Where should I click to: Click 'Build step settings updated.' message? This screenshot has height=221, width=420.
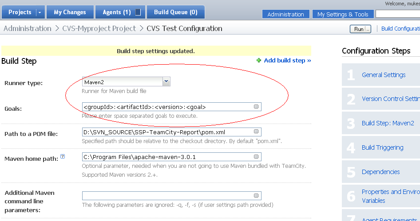tap(156, 51)
